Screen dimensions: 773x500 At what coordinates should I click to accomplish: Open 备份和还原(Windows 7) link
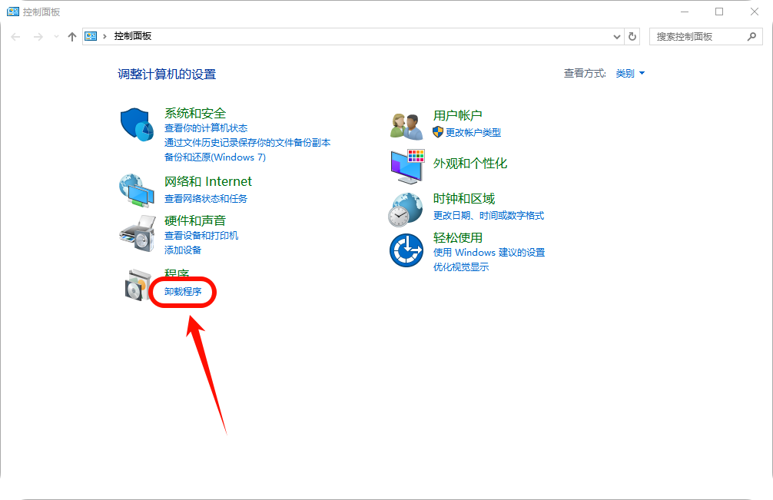click(215, 157)
